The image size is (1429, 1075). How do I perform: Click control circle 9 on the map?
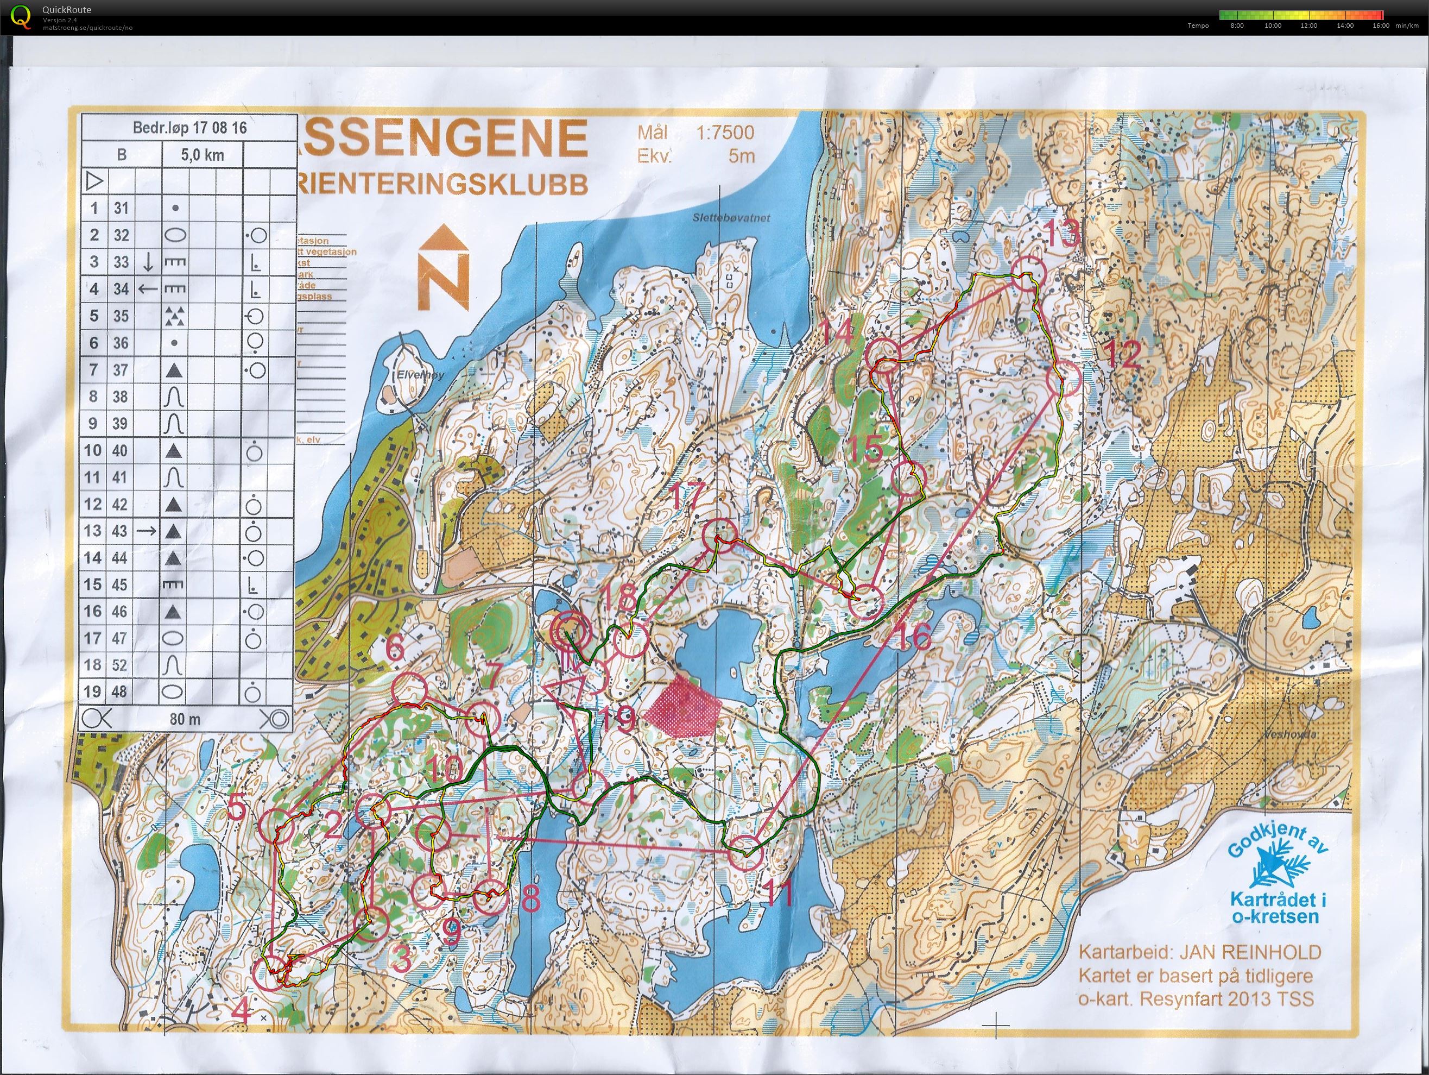point(428,891)
